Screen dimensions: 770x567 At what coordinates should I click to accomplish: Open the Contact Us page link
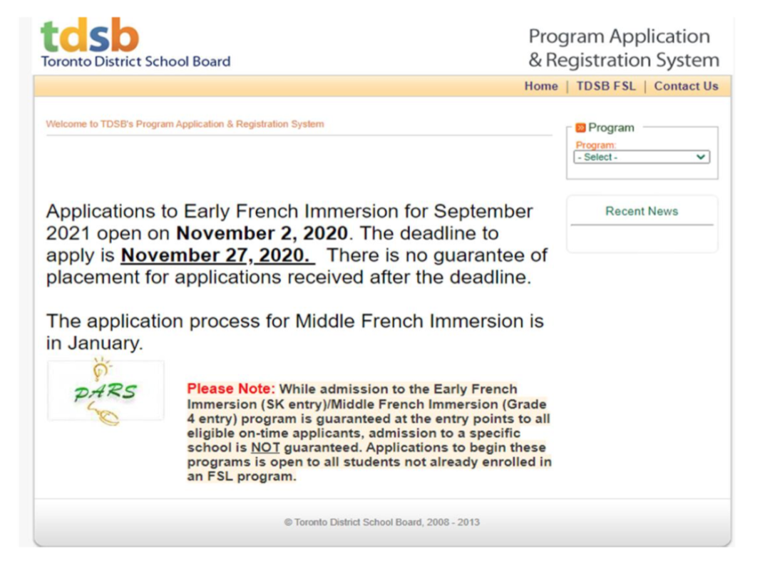click(686, 86)
